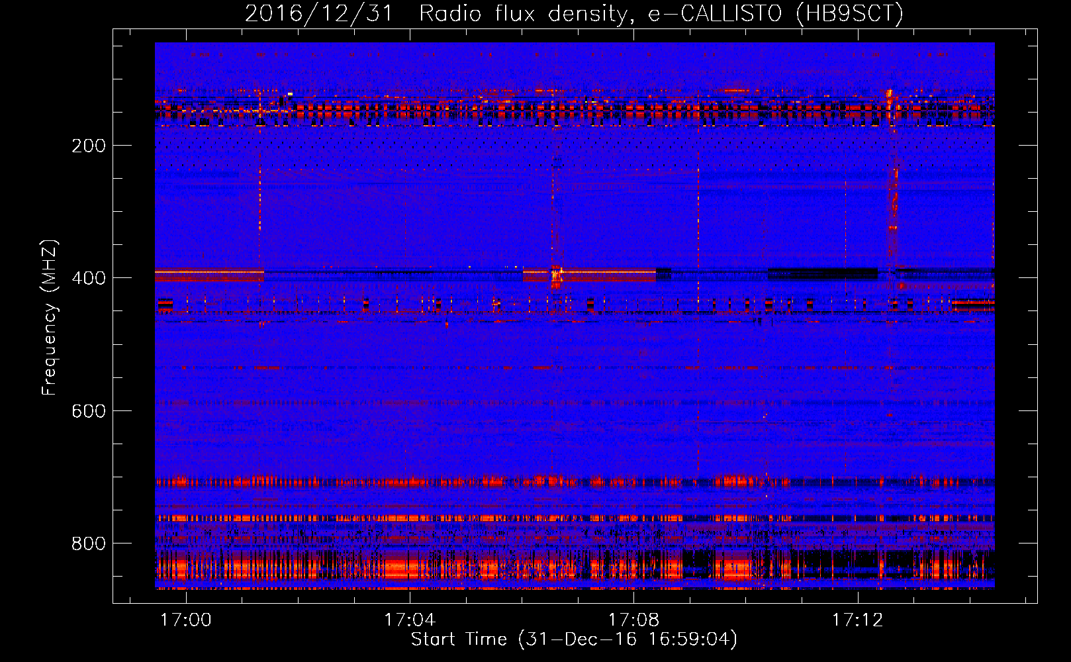Click the 17:00 time tick label
Image resolution: width=1071 pixels, height=662 pixels.
click(186, 620)
